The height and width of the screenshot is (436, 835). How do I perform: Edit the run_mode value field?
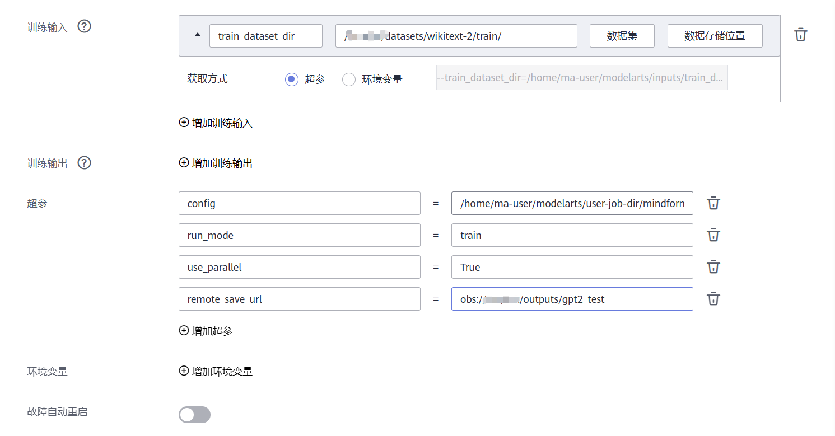pyautogui.click(x=572, y=235)
